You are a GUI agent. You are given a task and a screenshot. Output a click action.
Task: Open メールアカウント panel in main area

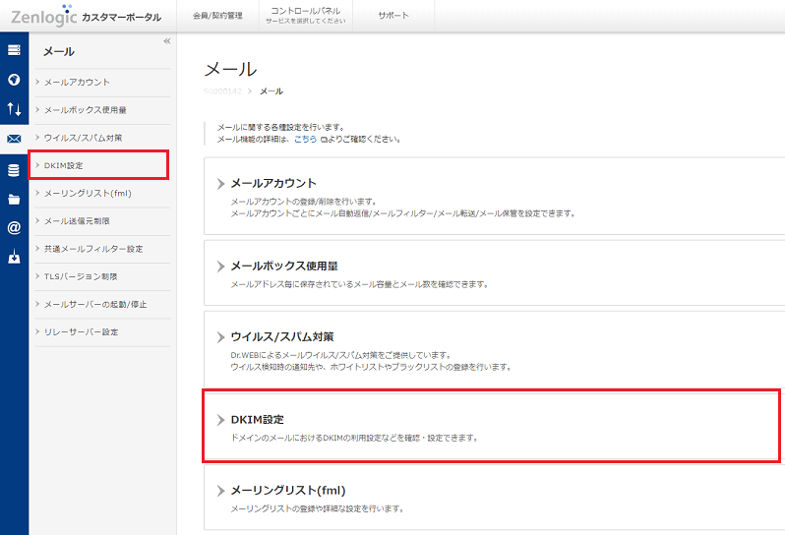click(273, 183)
